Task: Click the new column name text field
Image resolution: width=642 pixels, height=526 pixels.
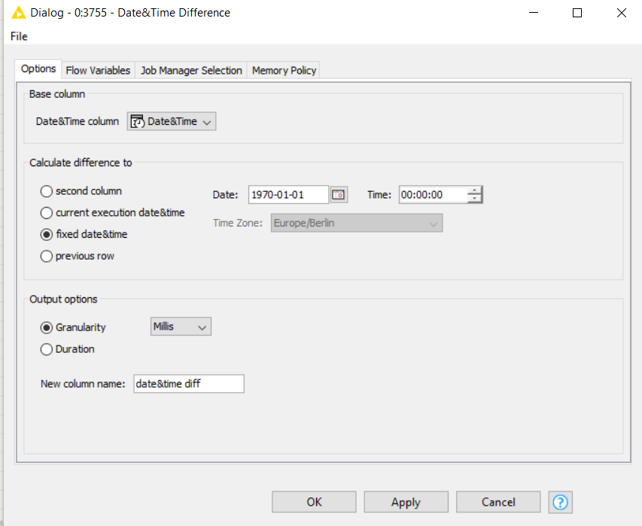Action: [x=188, y=383]
